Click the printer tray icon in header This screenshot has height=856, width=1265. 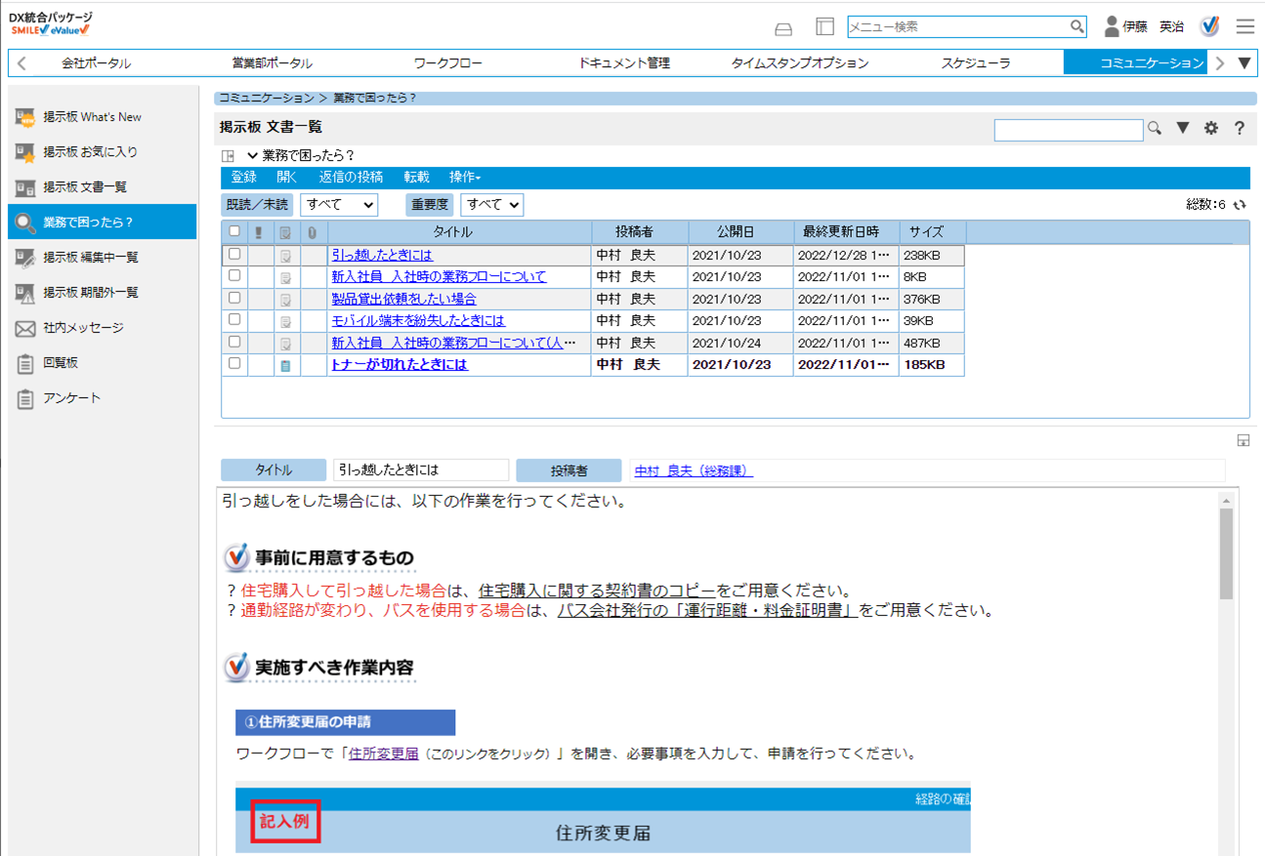click(x=783, y=27)
